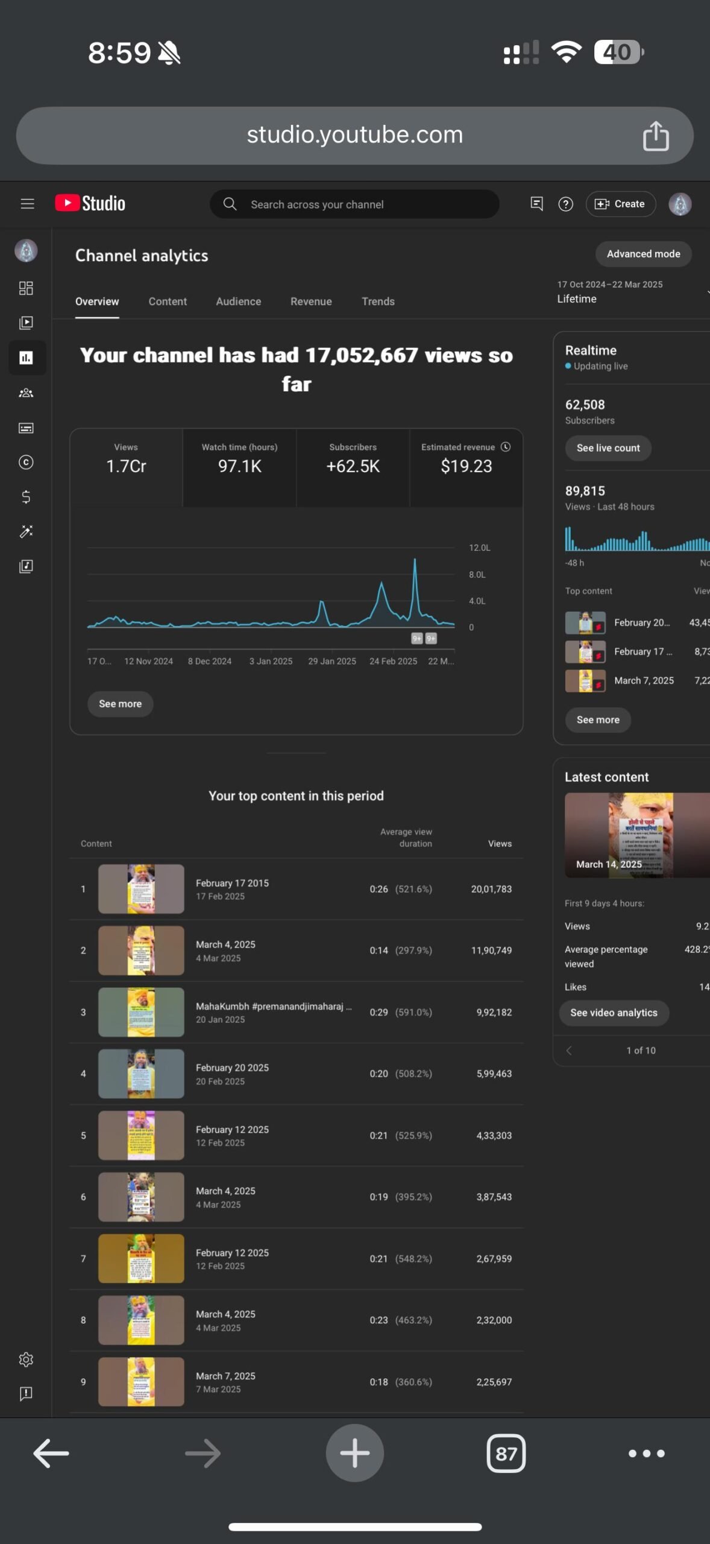The width and height of the screenshot is (710, 1544).
Task: Switch to the Revenue tab
Action: [x=311, y=301]
